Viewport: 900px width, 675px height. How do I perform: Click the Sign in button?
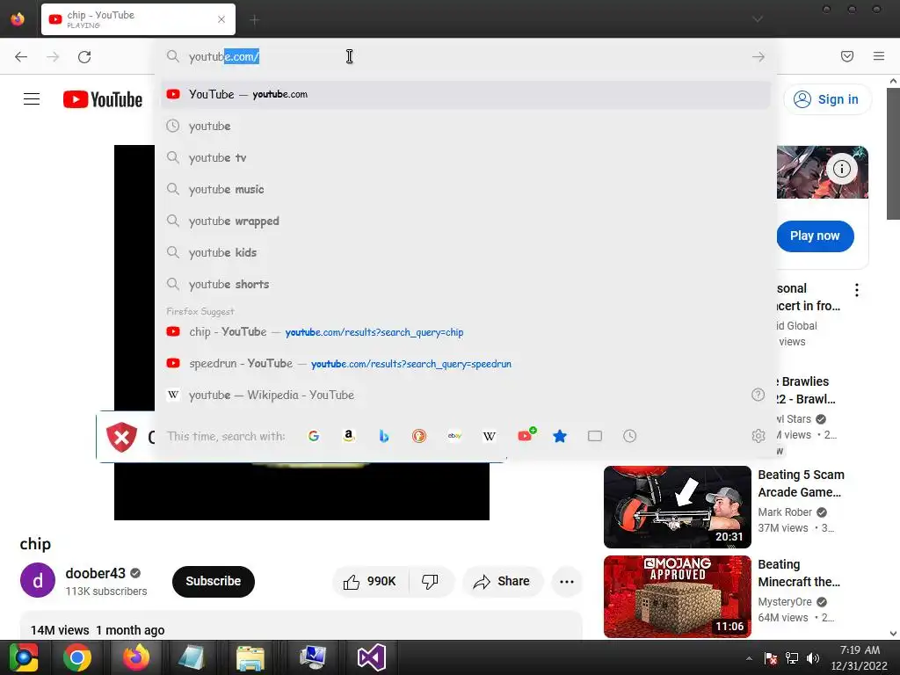tap(827, 99)
